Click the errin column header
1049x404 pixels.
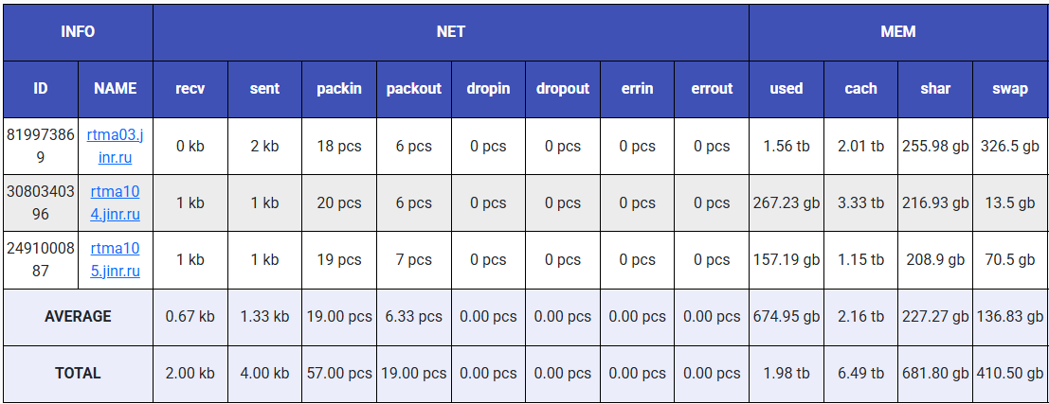pyautogui.click(x=637, y=88)
